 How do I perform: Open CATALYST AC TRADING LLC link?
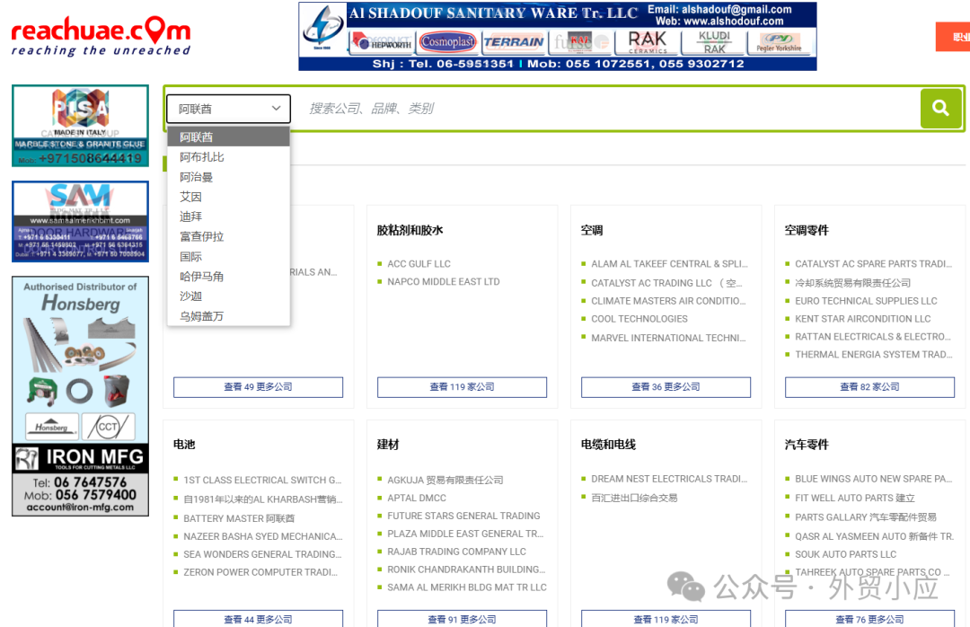coord(666,283)
